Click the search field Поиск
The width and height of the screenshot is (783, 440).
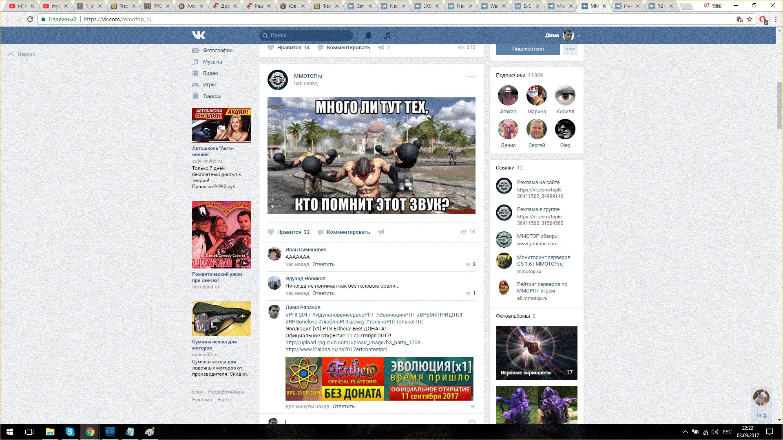306,35
